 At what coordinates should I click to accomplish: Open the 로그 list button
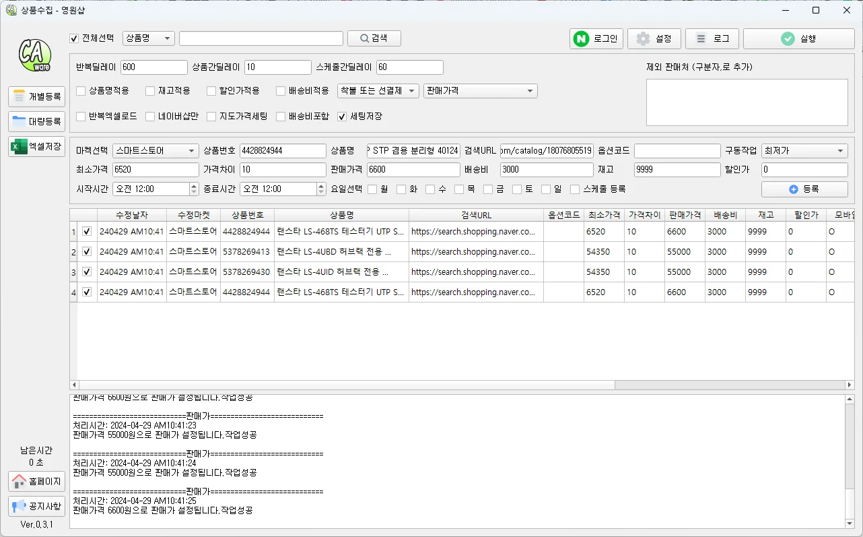coord(712,39)
